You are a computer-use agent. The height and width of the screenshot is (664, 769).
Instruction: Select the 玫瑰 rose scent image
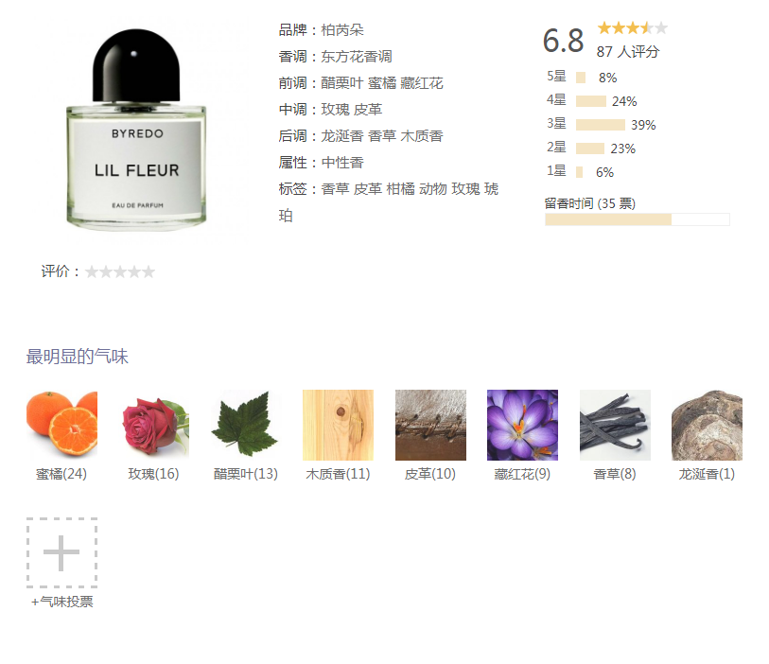154,425
